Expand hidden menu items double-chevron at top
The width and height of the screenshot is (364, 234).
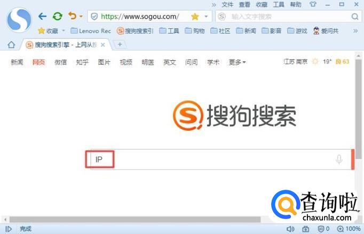pyautogui.click(x=214, y=5)
